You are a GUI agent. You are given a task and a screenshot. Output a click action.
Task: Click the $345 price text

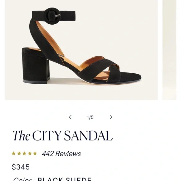pyautogui.click(x=21, y=167)
